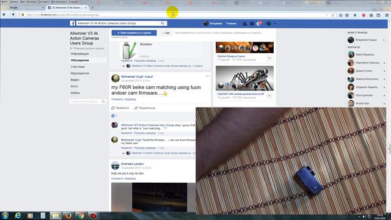The width and height of the screenshot is (391, 220).
Task: Click the browser address bar
Action: pos(175,15)
